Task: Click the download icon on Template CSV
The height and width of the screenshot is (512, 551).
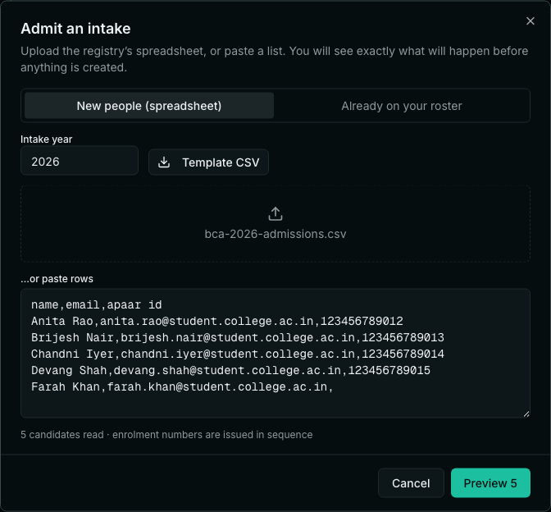Action: (164, 162)
